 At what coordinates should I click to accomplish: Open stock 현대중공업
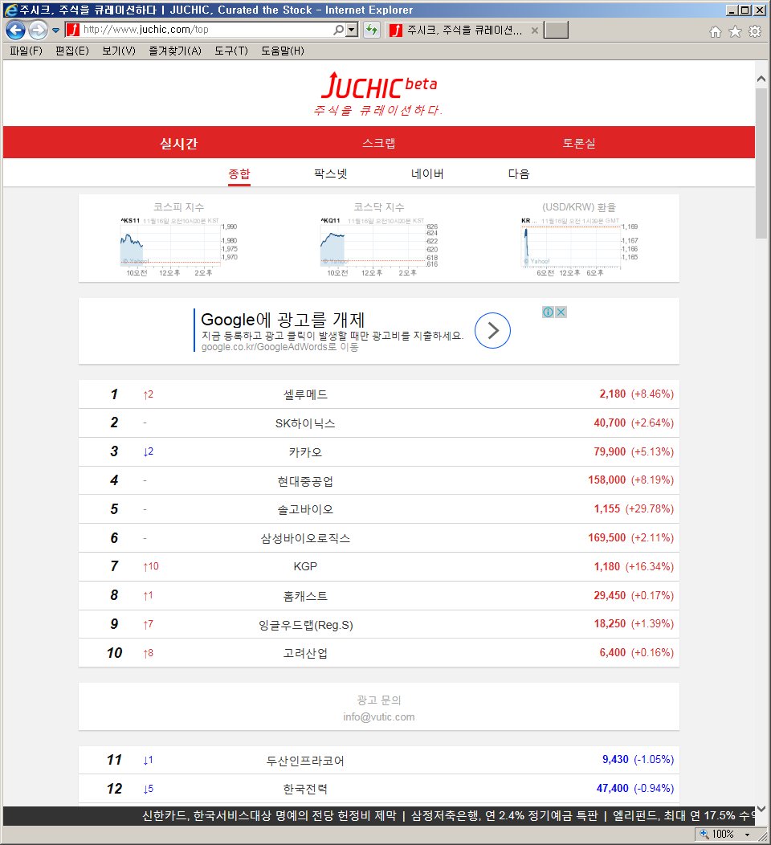(x=305, y=480)
